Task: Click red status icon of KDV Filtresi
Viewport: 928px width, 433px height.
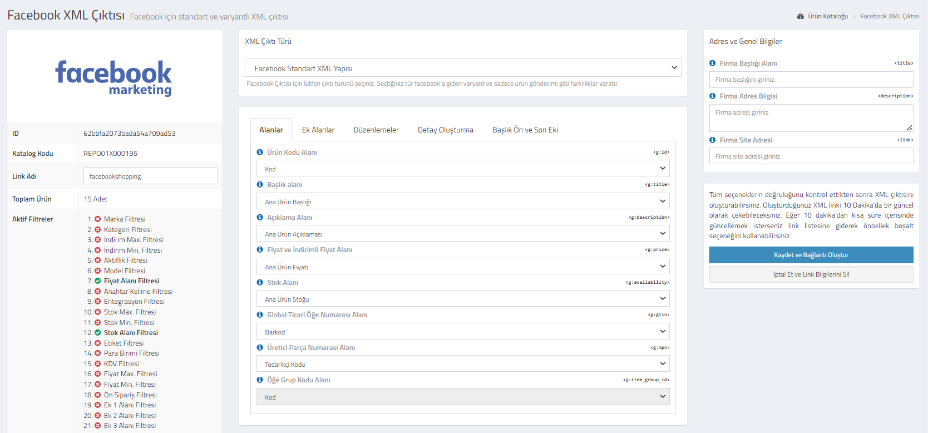Action: tap(98, 363)
